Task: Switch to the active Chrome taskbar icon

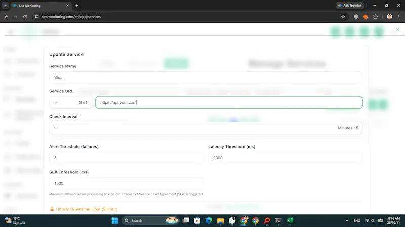Action: (244, 220)
